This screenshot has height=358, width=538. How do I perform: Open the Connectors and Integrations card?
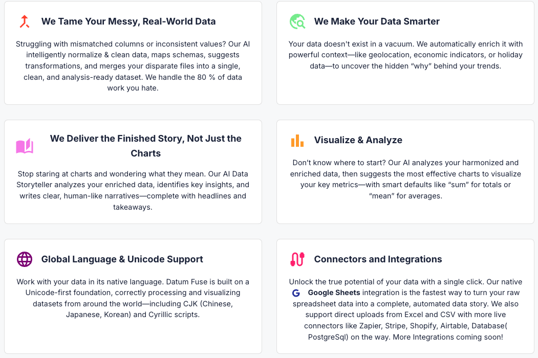[379, 259]
